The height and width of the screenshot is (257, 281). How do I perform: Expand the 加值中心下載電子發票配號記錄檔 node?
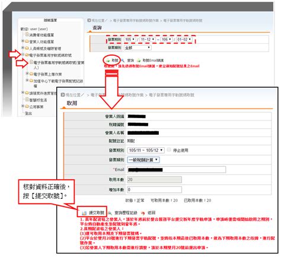click(27, 80)
